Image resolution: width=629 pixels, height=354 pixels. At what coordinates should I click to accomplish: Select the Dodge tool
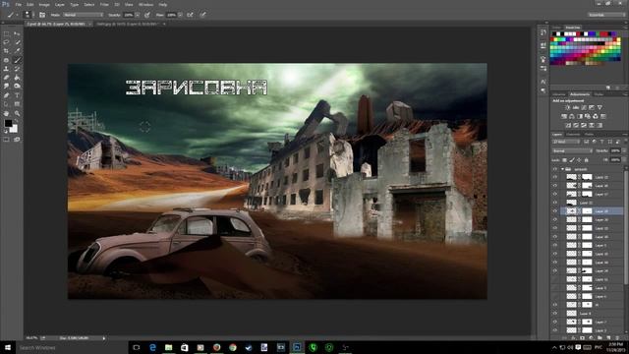click(18, 87)
